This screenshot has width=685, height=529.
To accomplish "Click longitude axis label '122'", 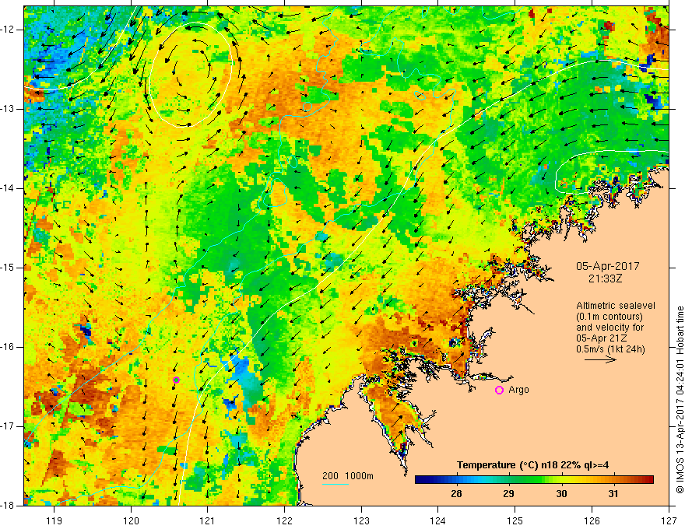I will 284,520.
